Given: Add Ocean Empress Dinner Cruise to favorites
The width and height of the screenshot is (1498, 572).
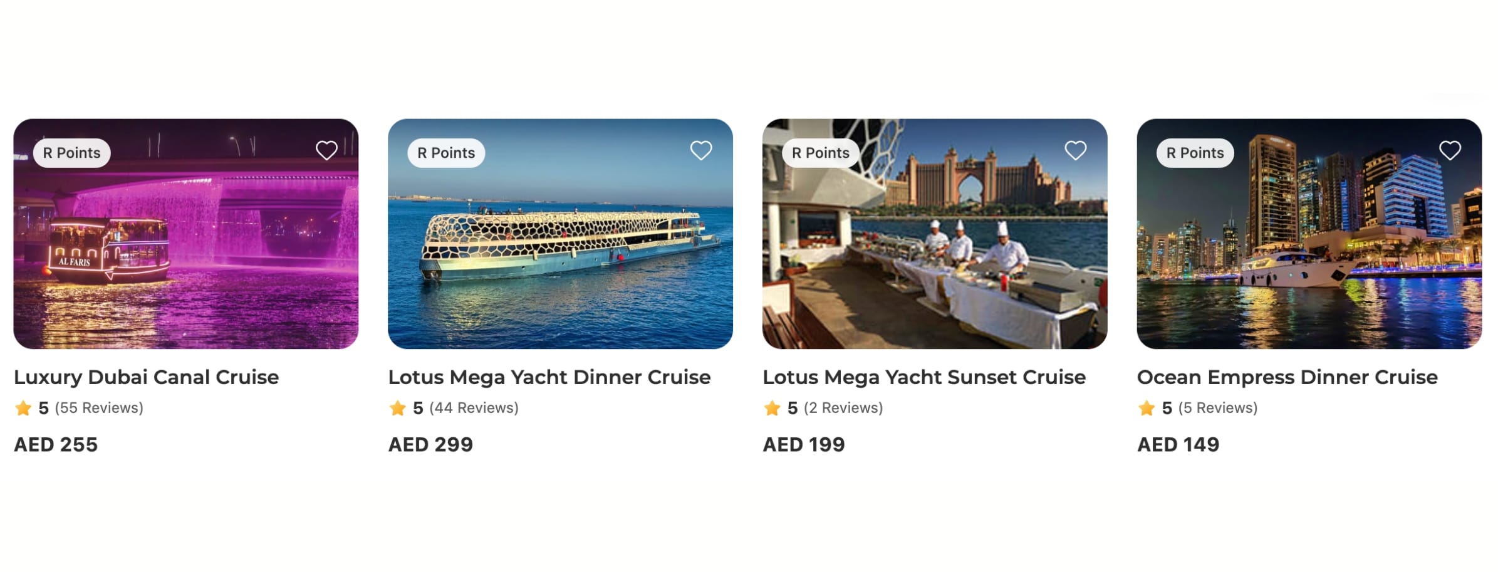Looking at the screenshot, I should coord(1450,151).
